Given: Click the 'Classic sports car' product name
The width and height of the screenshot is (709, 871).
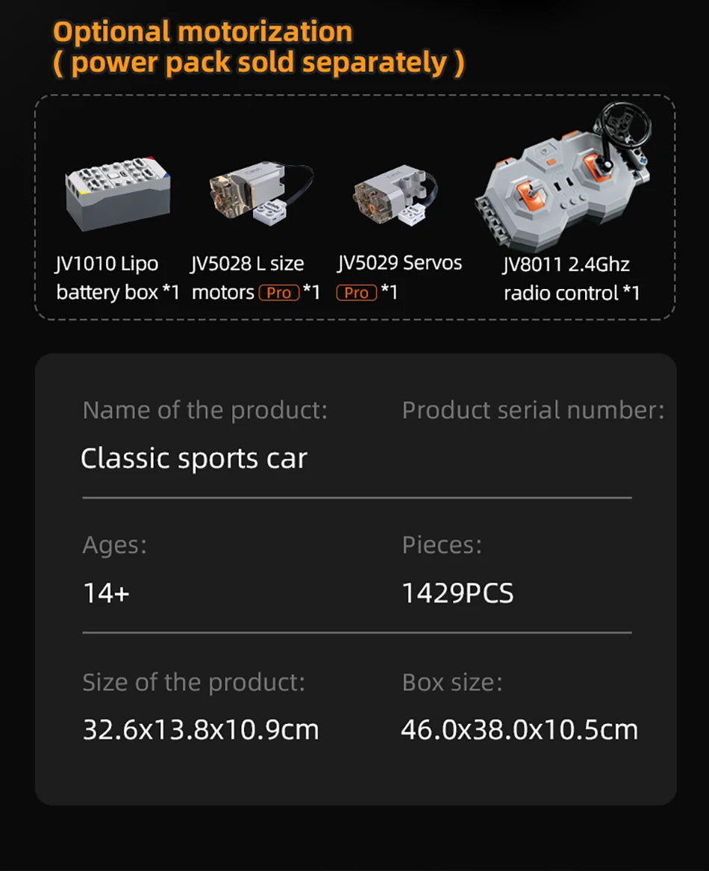Looking at the screenshot, I should pyautogui.click(x=193, y=459).
